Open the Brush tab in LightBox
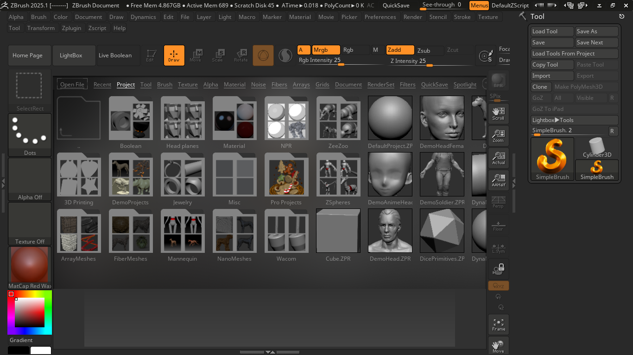Image resolution: width=633 pixels, height=355 pixels. pyautogui.click(x=165, y=85)
